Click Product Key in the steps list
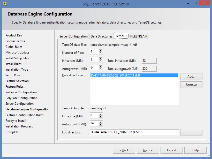This screenshot has height=159, width=212. click(14, 35)
